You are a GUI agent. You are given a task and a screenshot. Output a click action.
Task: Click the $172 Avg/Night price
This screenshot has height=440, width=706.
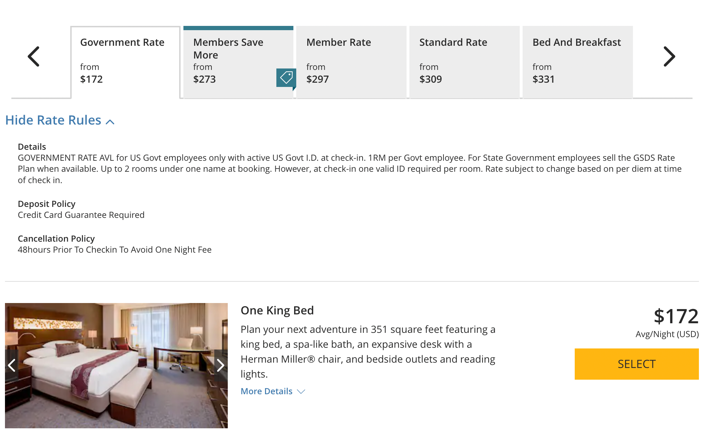coord(675,316)
